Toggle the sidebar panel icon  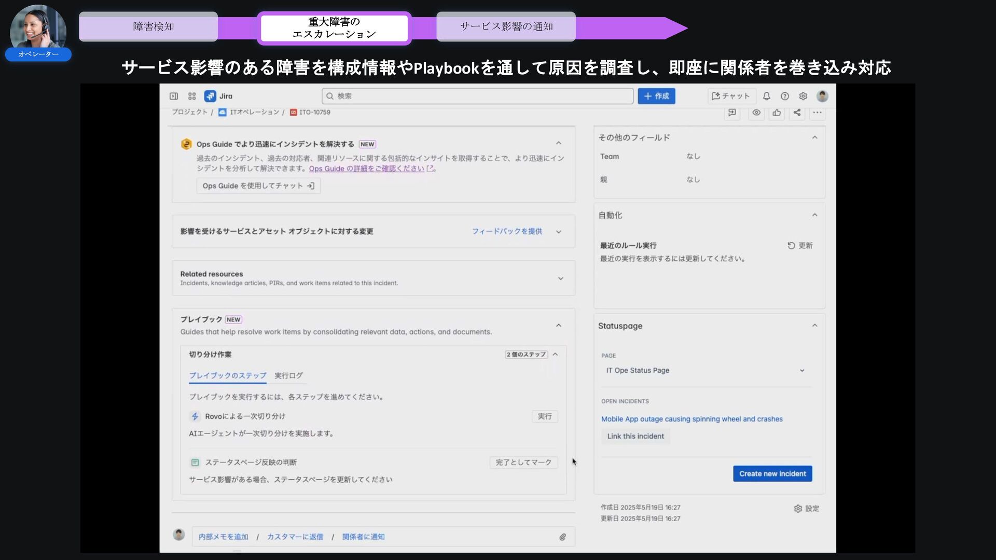pyautogui.click(x=174, y=96)
